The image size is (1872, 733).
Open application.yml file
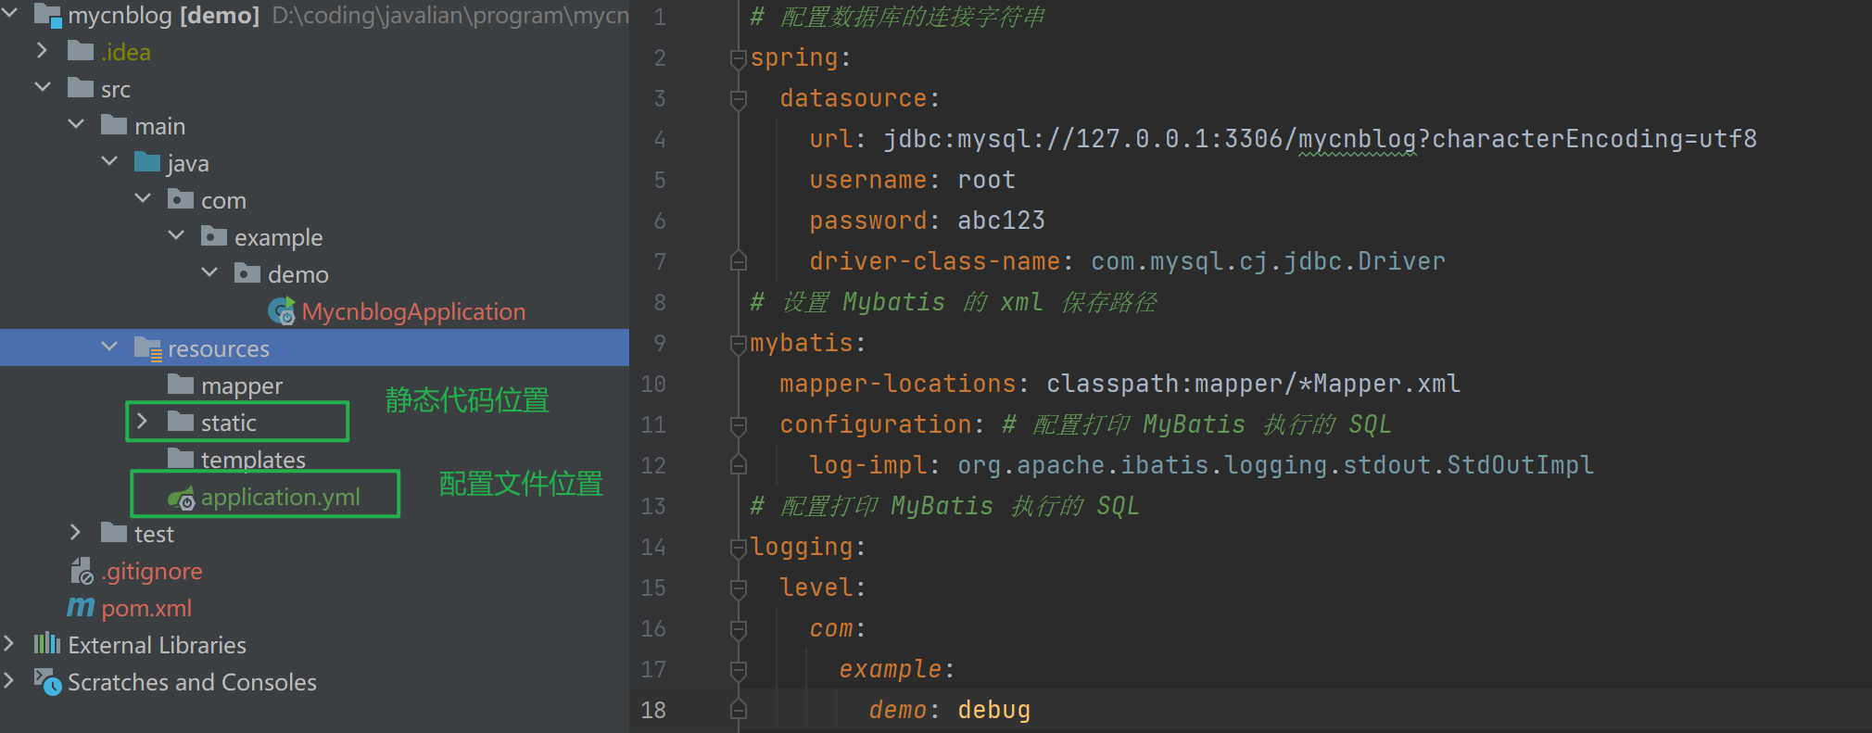281,498
